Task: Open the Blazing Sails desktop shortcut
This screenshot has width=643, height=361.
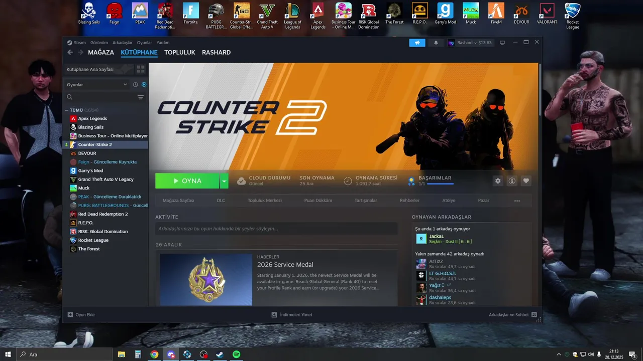Action: pyautogui.click(x=89, y=14)
